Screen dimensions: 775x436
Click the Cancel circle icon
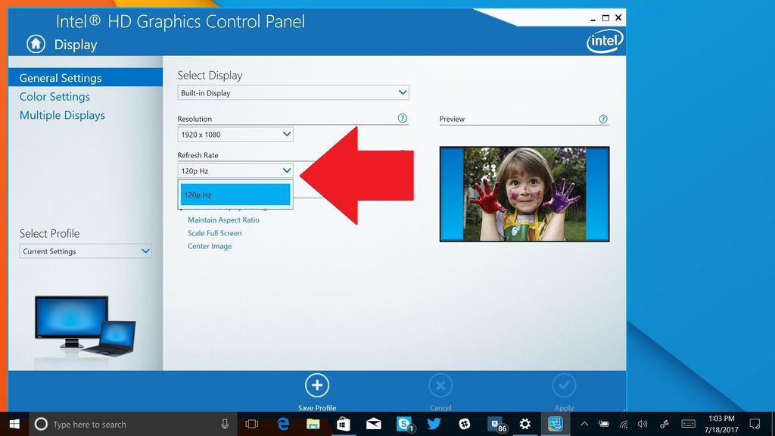coord(440,385)
